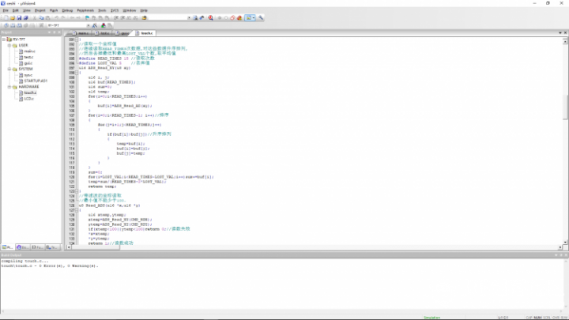Click the 0 Error(s) build output line
569x320 pixels.
coord(50,266)
